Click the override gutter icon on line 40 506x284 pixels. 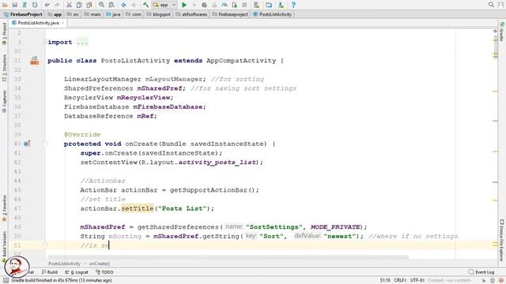click(27, 144)
